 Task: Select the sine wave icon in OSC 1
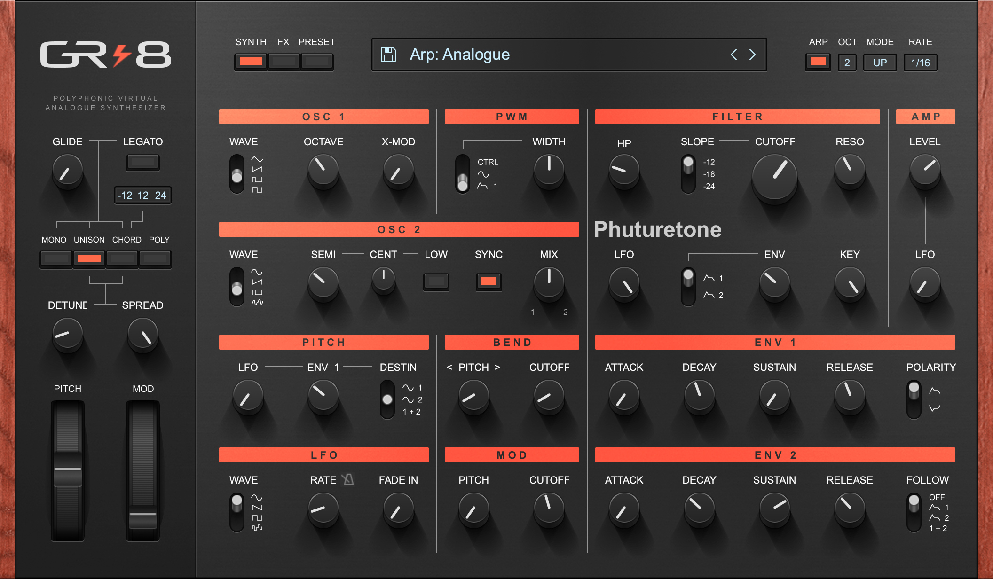[x=257, y=159]
